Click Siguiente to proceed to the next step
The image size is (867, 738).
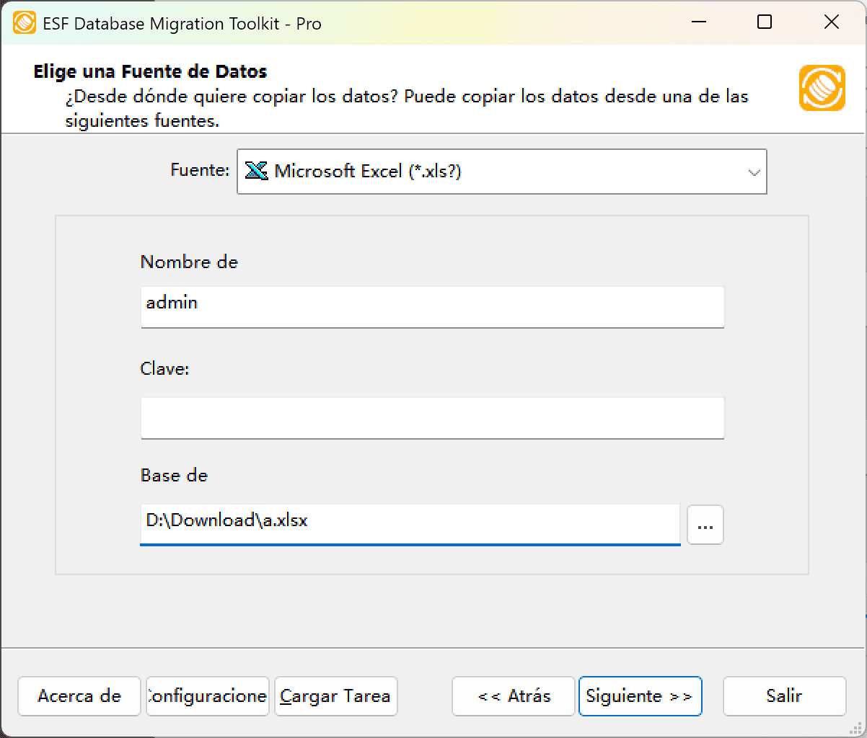[x=640, y=696]
